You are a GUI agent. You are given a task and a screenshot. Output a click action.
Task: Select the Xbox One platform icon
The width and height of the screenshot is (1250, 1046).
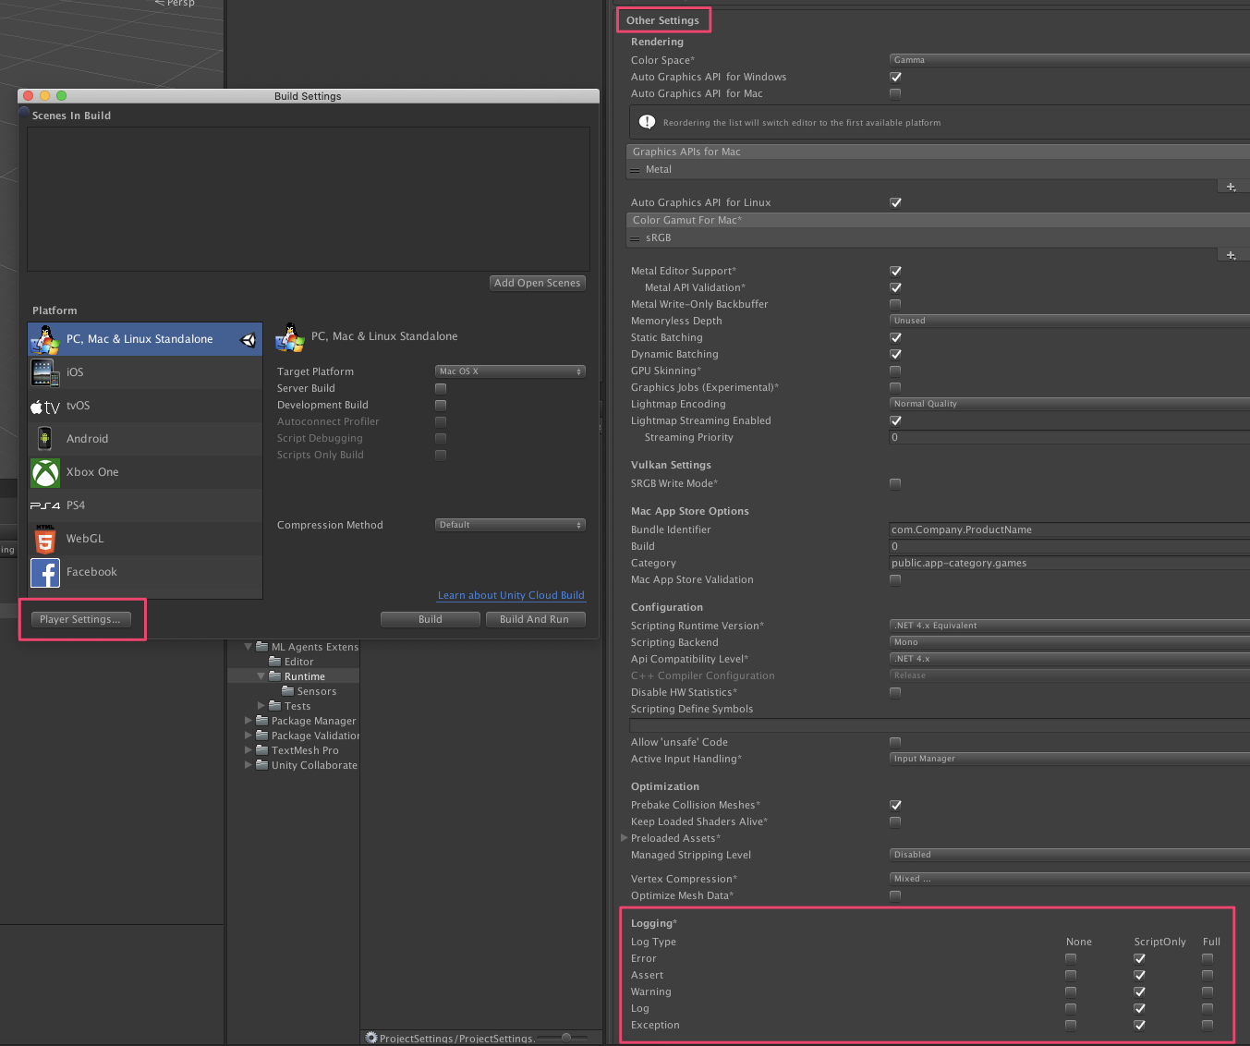click(x=44, y=472)
